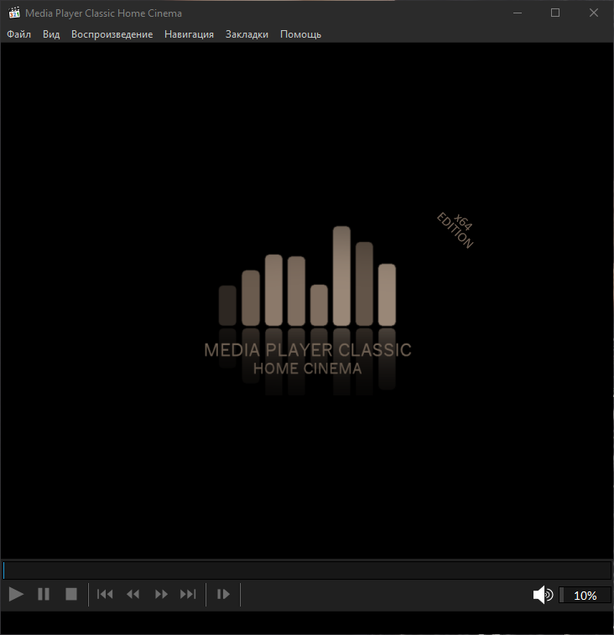The height and width of the screenshot is (635, 614).
Task: Open the Файл menu
Action: coord(18,34)
